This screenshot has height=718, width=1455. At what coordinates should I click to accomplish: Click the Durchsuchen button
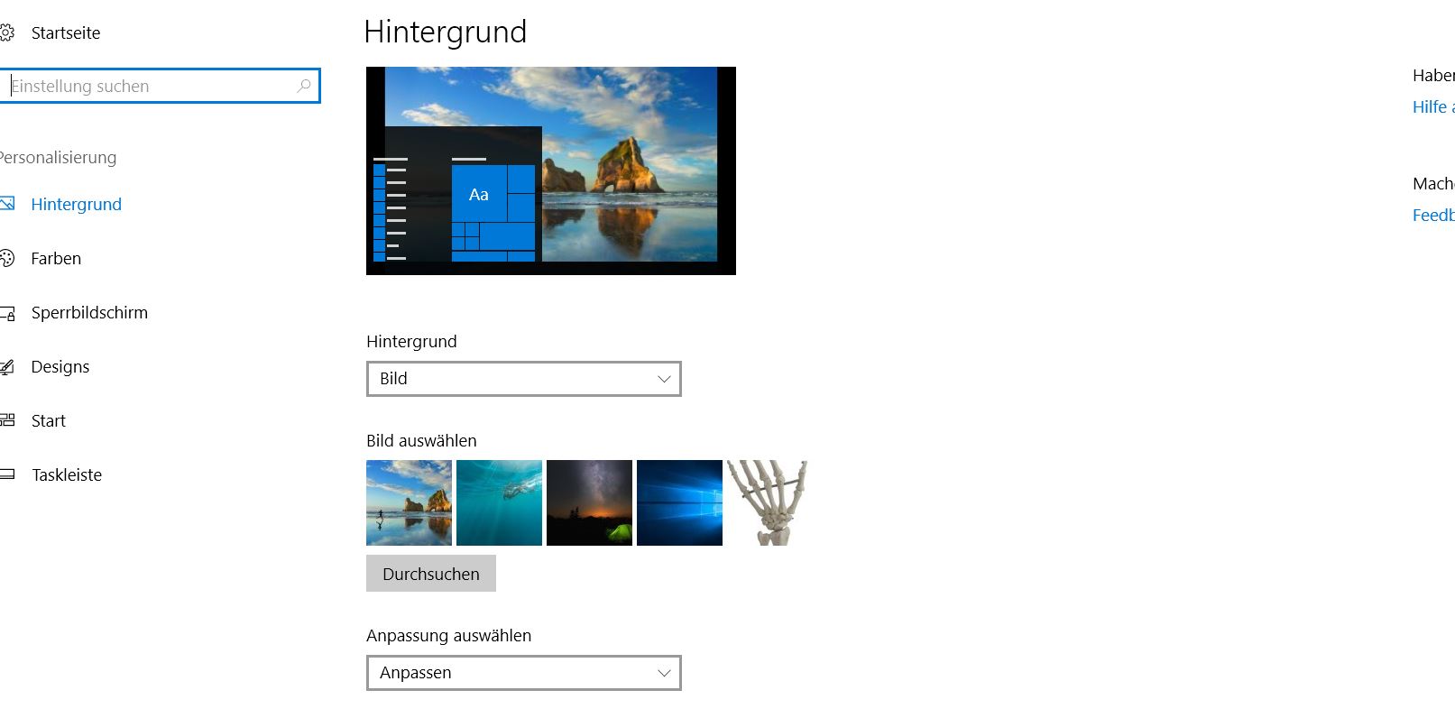[x=431, y=574]
